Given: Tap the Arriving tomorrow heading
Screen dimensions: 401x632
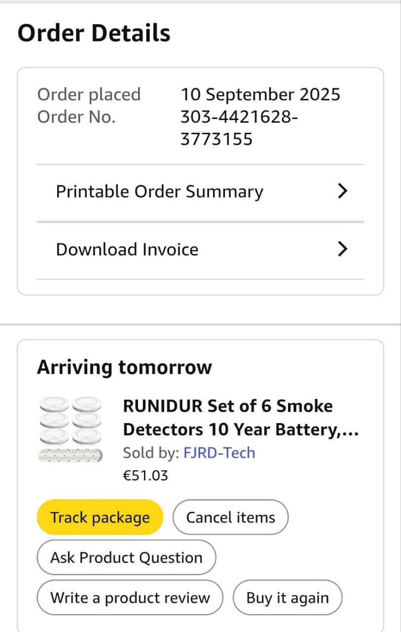Looking at the screenshot, I should [124, 367].
